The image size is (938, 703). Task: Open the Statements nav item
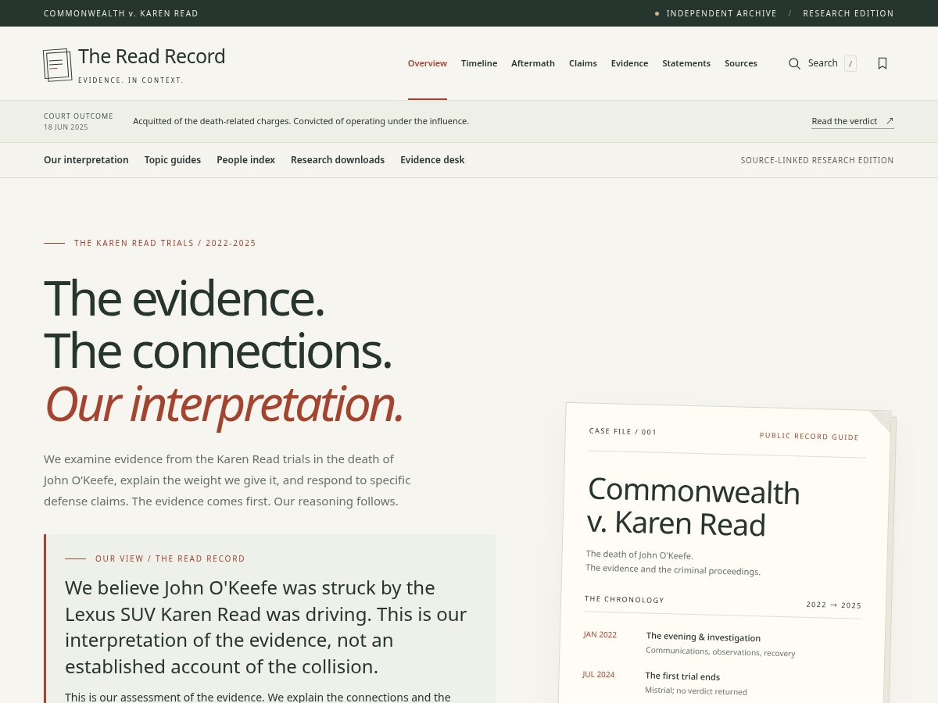pyautogui.click(x=686, y=63)
